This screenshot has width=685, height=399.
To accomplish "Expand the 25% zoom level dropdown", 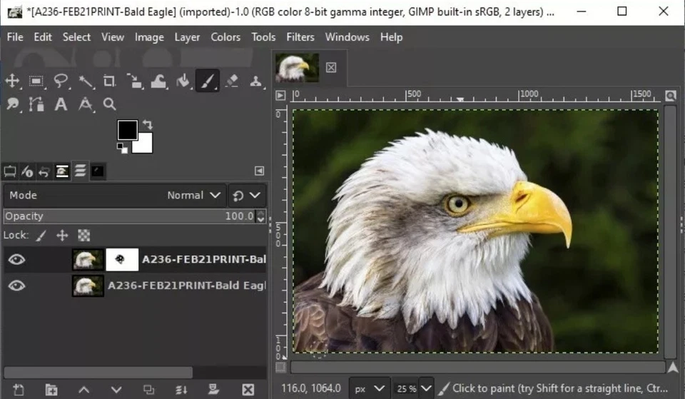I will click(426, 388).
